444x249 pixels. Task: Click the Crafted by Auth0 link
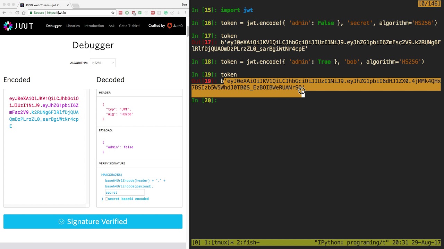165,26
